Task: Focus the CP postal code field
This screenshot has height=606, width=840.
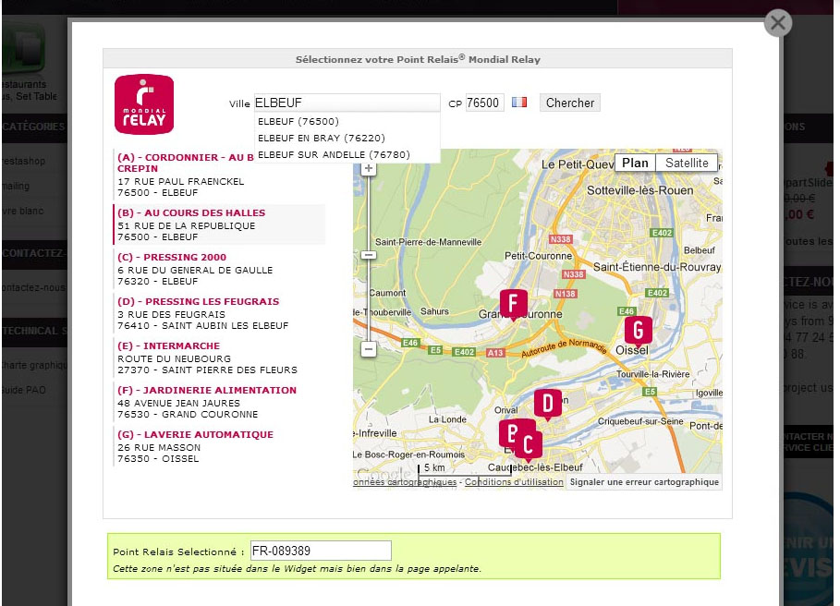Action: click(484, 103)
